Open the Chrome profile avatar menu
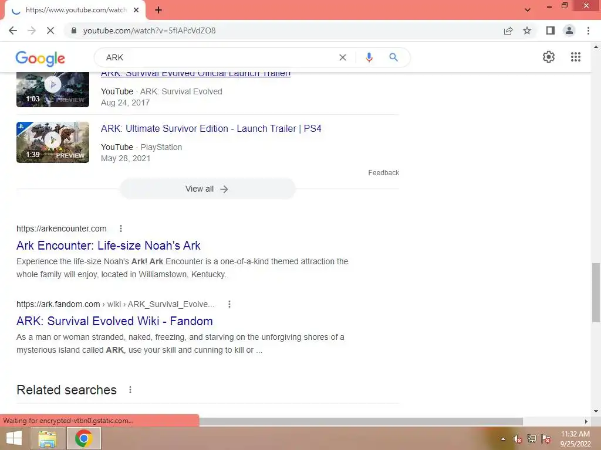 [569, 30]
